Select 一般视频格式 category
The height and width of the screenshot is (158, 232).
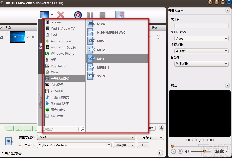tap(65, 78)
